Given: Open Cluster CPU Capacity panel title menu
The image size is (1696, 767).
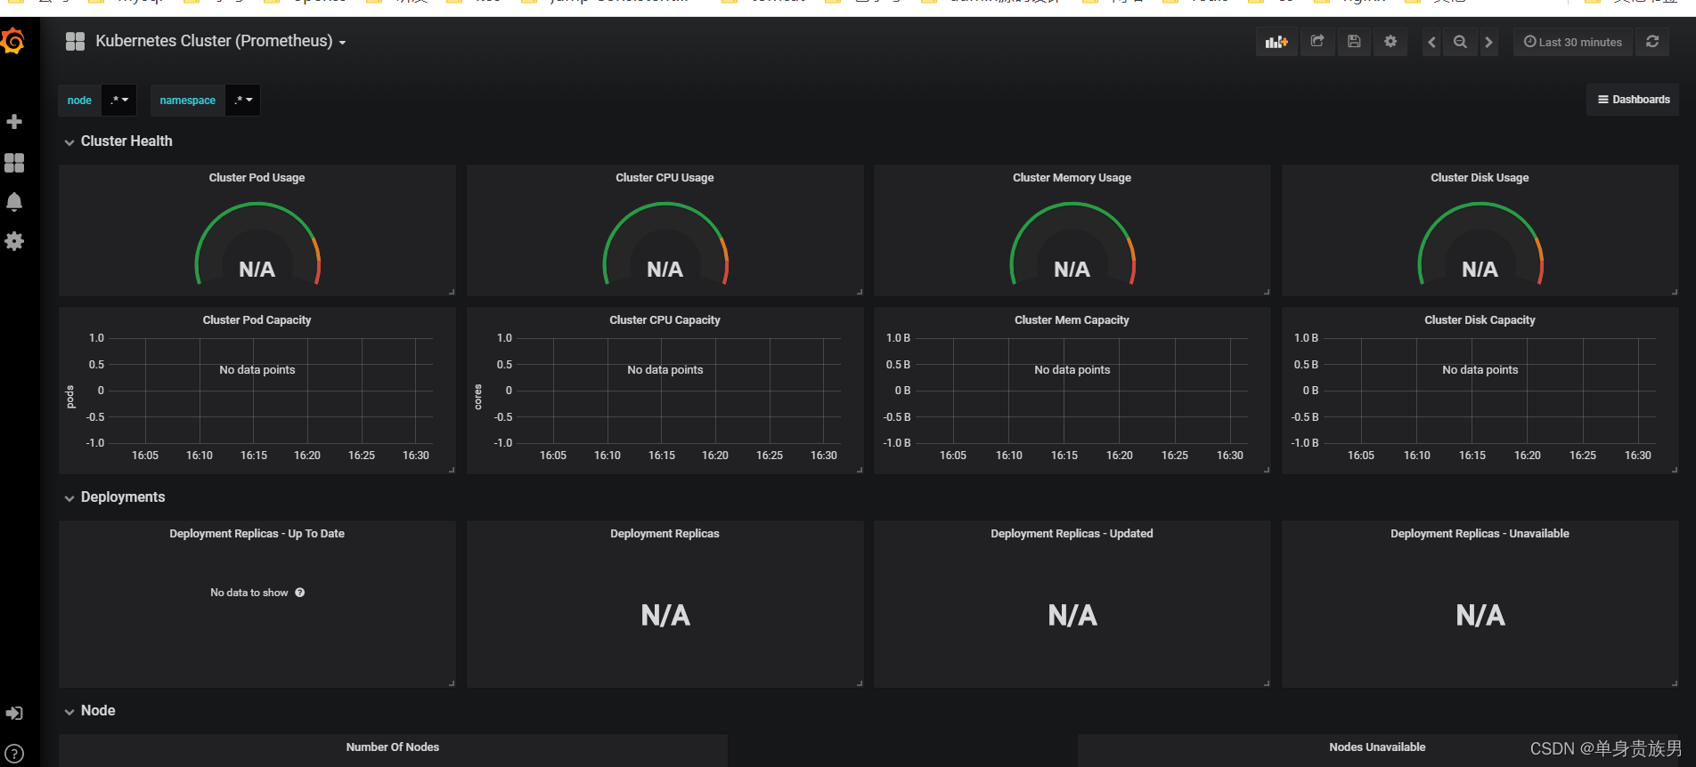Looking at the screenshot, I should pyautogui.click(x=665, y=320).
